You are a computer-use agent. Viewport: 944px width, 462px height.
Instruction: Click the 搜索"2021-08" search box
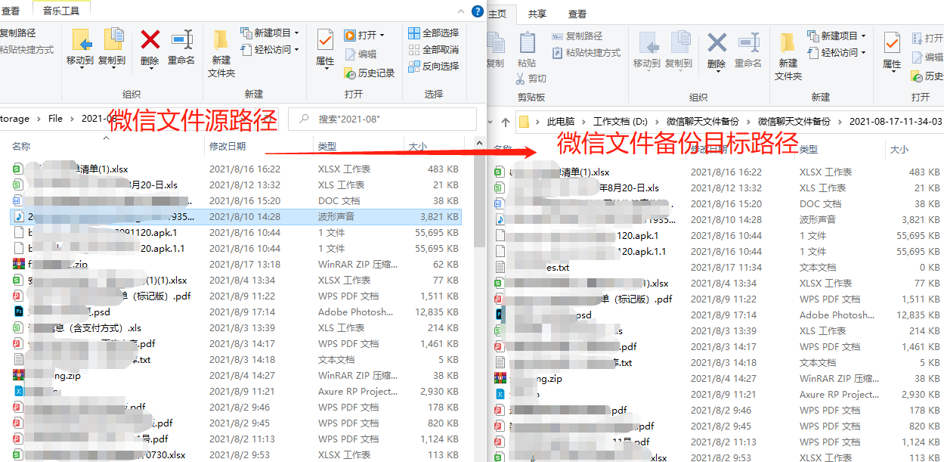click(x=378, y=119)
